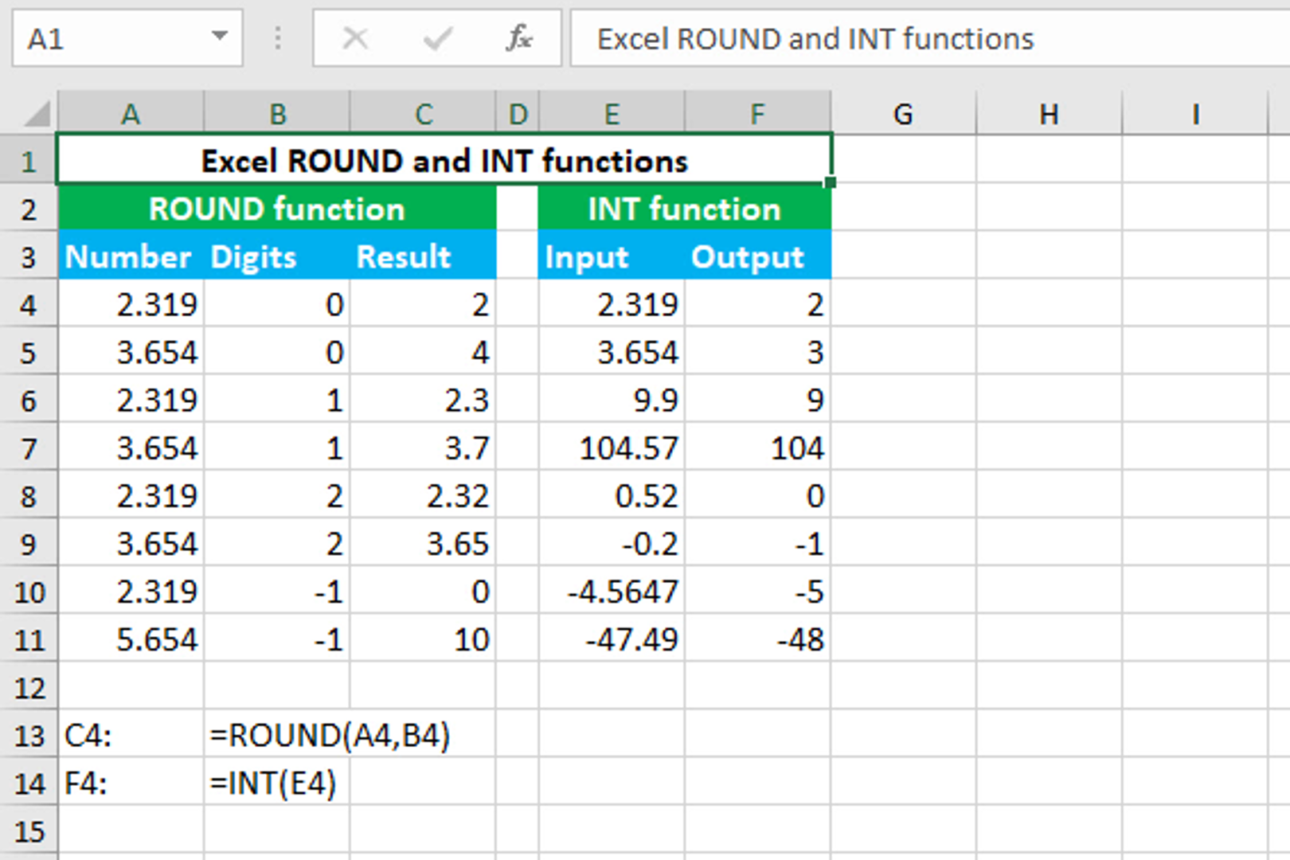
Task: Click cell F11 showing -48
Action: [x=758, y=639]
